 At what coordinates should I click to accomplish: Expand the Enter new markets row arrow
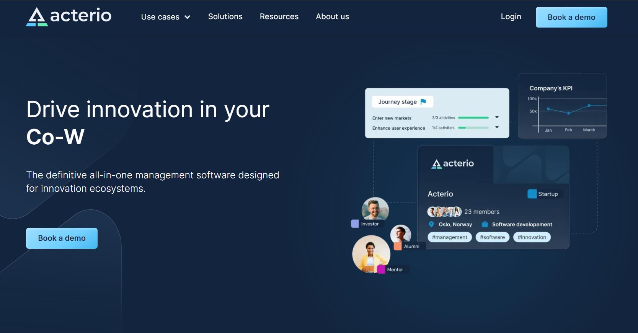(x=497, y=118)
